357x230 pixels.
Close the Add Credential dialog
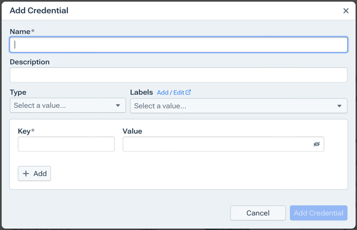point(346,11)
